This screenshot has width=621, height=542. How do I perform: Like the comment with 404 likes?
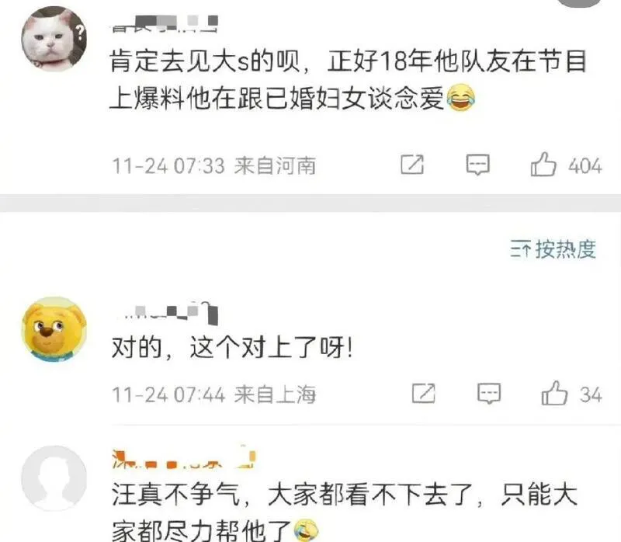coord(543,165)
